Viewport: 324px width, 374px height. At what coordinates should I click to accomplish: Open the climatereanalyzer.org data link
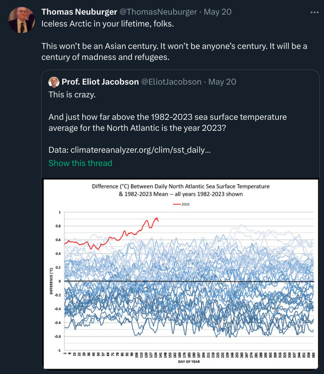click(141, 150)
